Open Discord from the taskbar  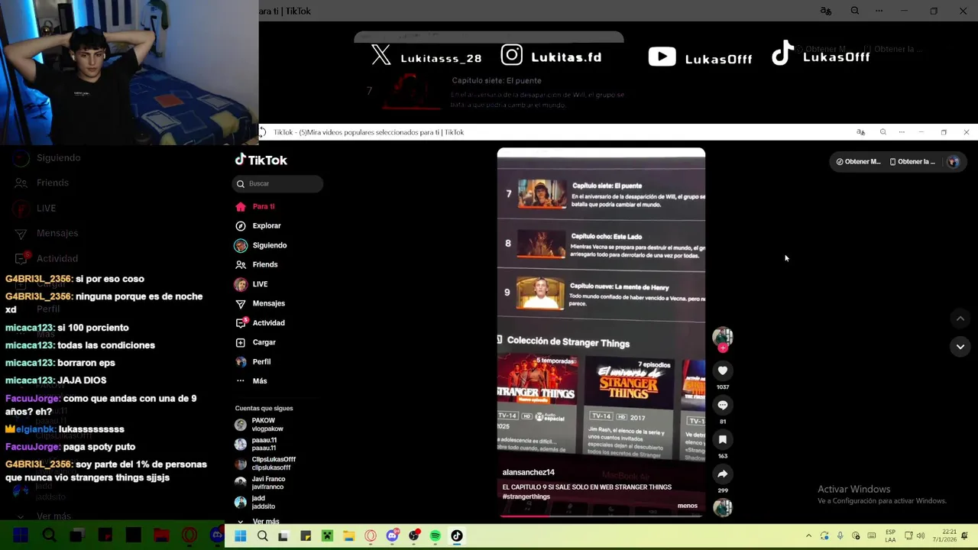pos(392,536)
